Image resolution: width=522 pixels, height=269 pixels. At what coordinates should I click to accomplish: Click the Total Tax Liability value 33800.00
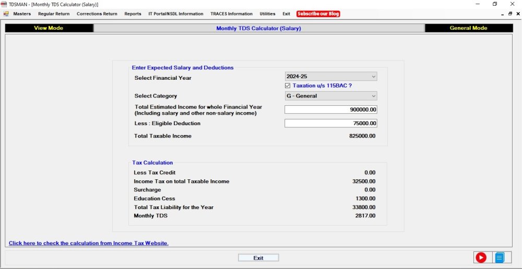(364, 207)
